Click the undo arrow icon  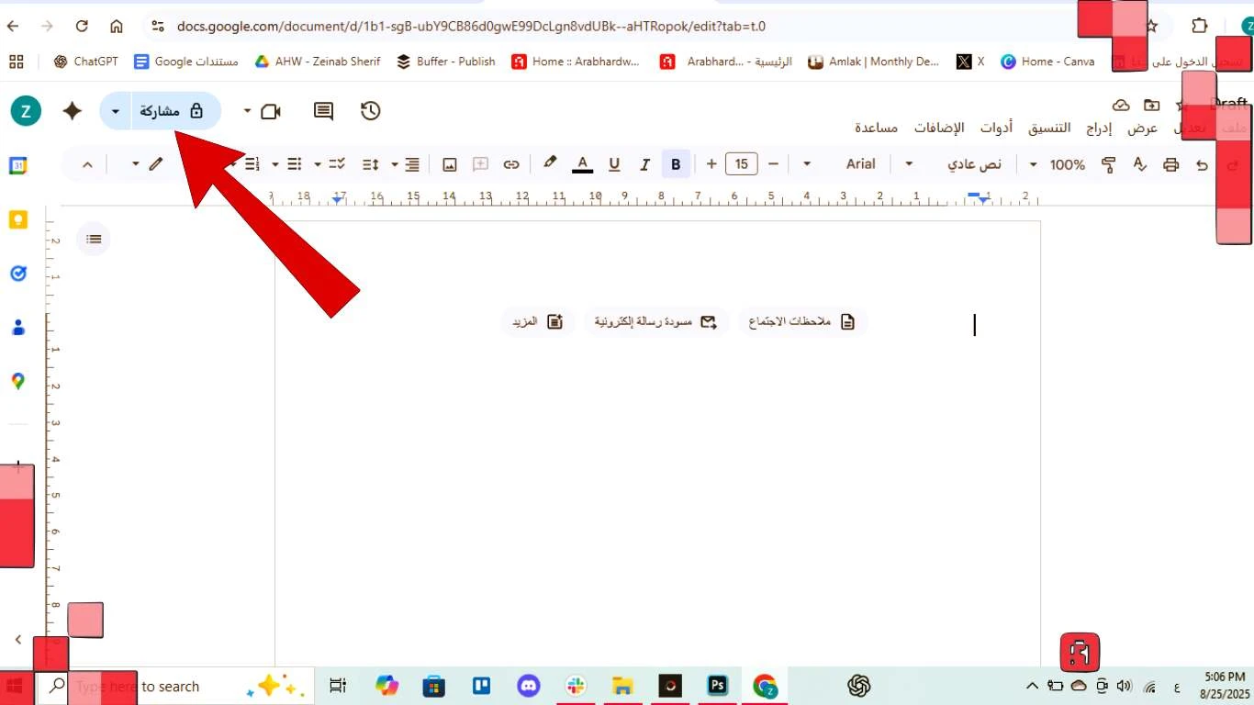tap(1202, 164)
